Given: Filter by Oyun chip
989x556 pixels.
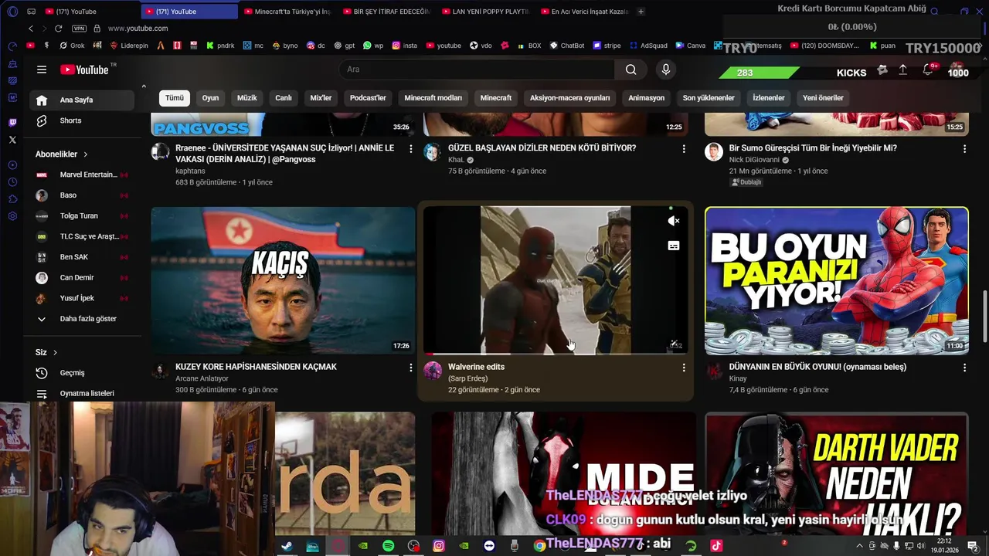Looking at the screenshot, I should point(210,98).
